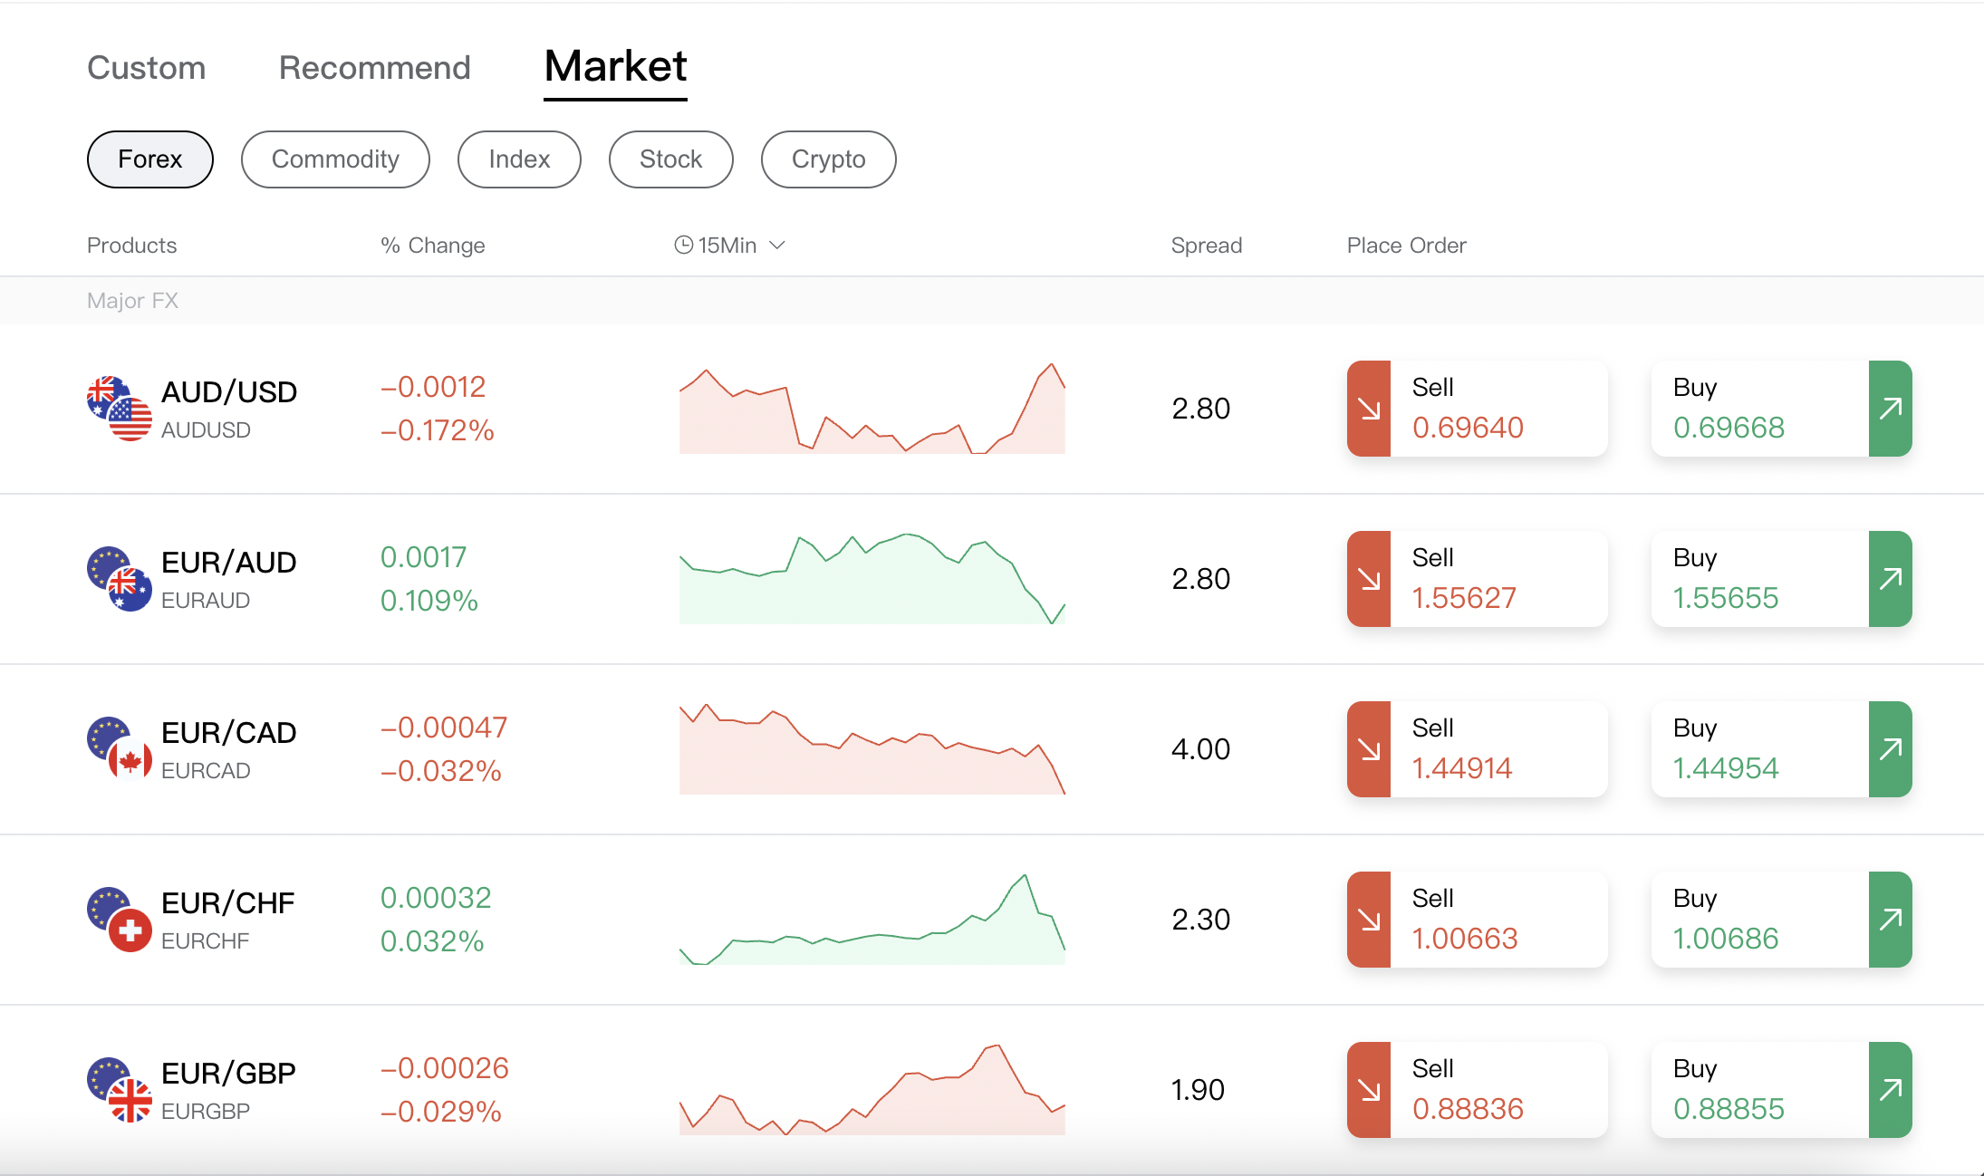
Task: Click green up-arrow on EUR/AUD Buy
Action: (x=1890, y=579)
